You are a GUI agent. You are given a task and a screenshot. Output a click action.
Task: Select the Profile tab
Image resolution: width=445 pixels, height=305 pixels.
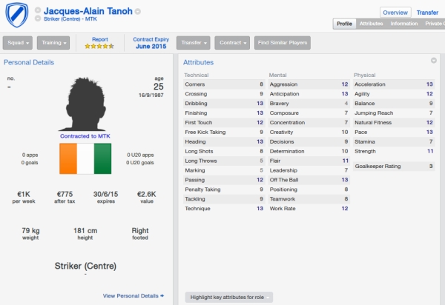tap(344, 24)
